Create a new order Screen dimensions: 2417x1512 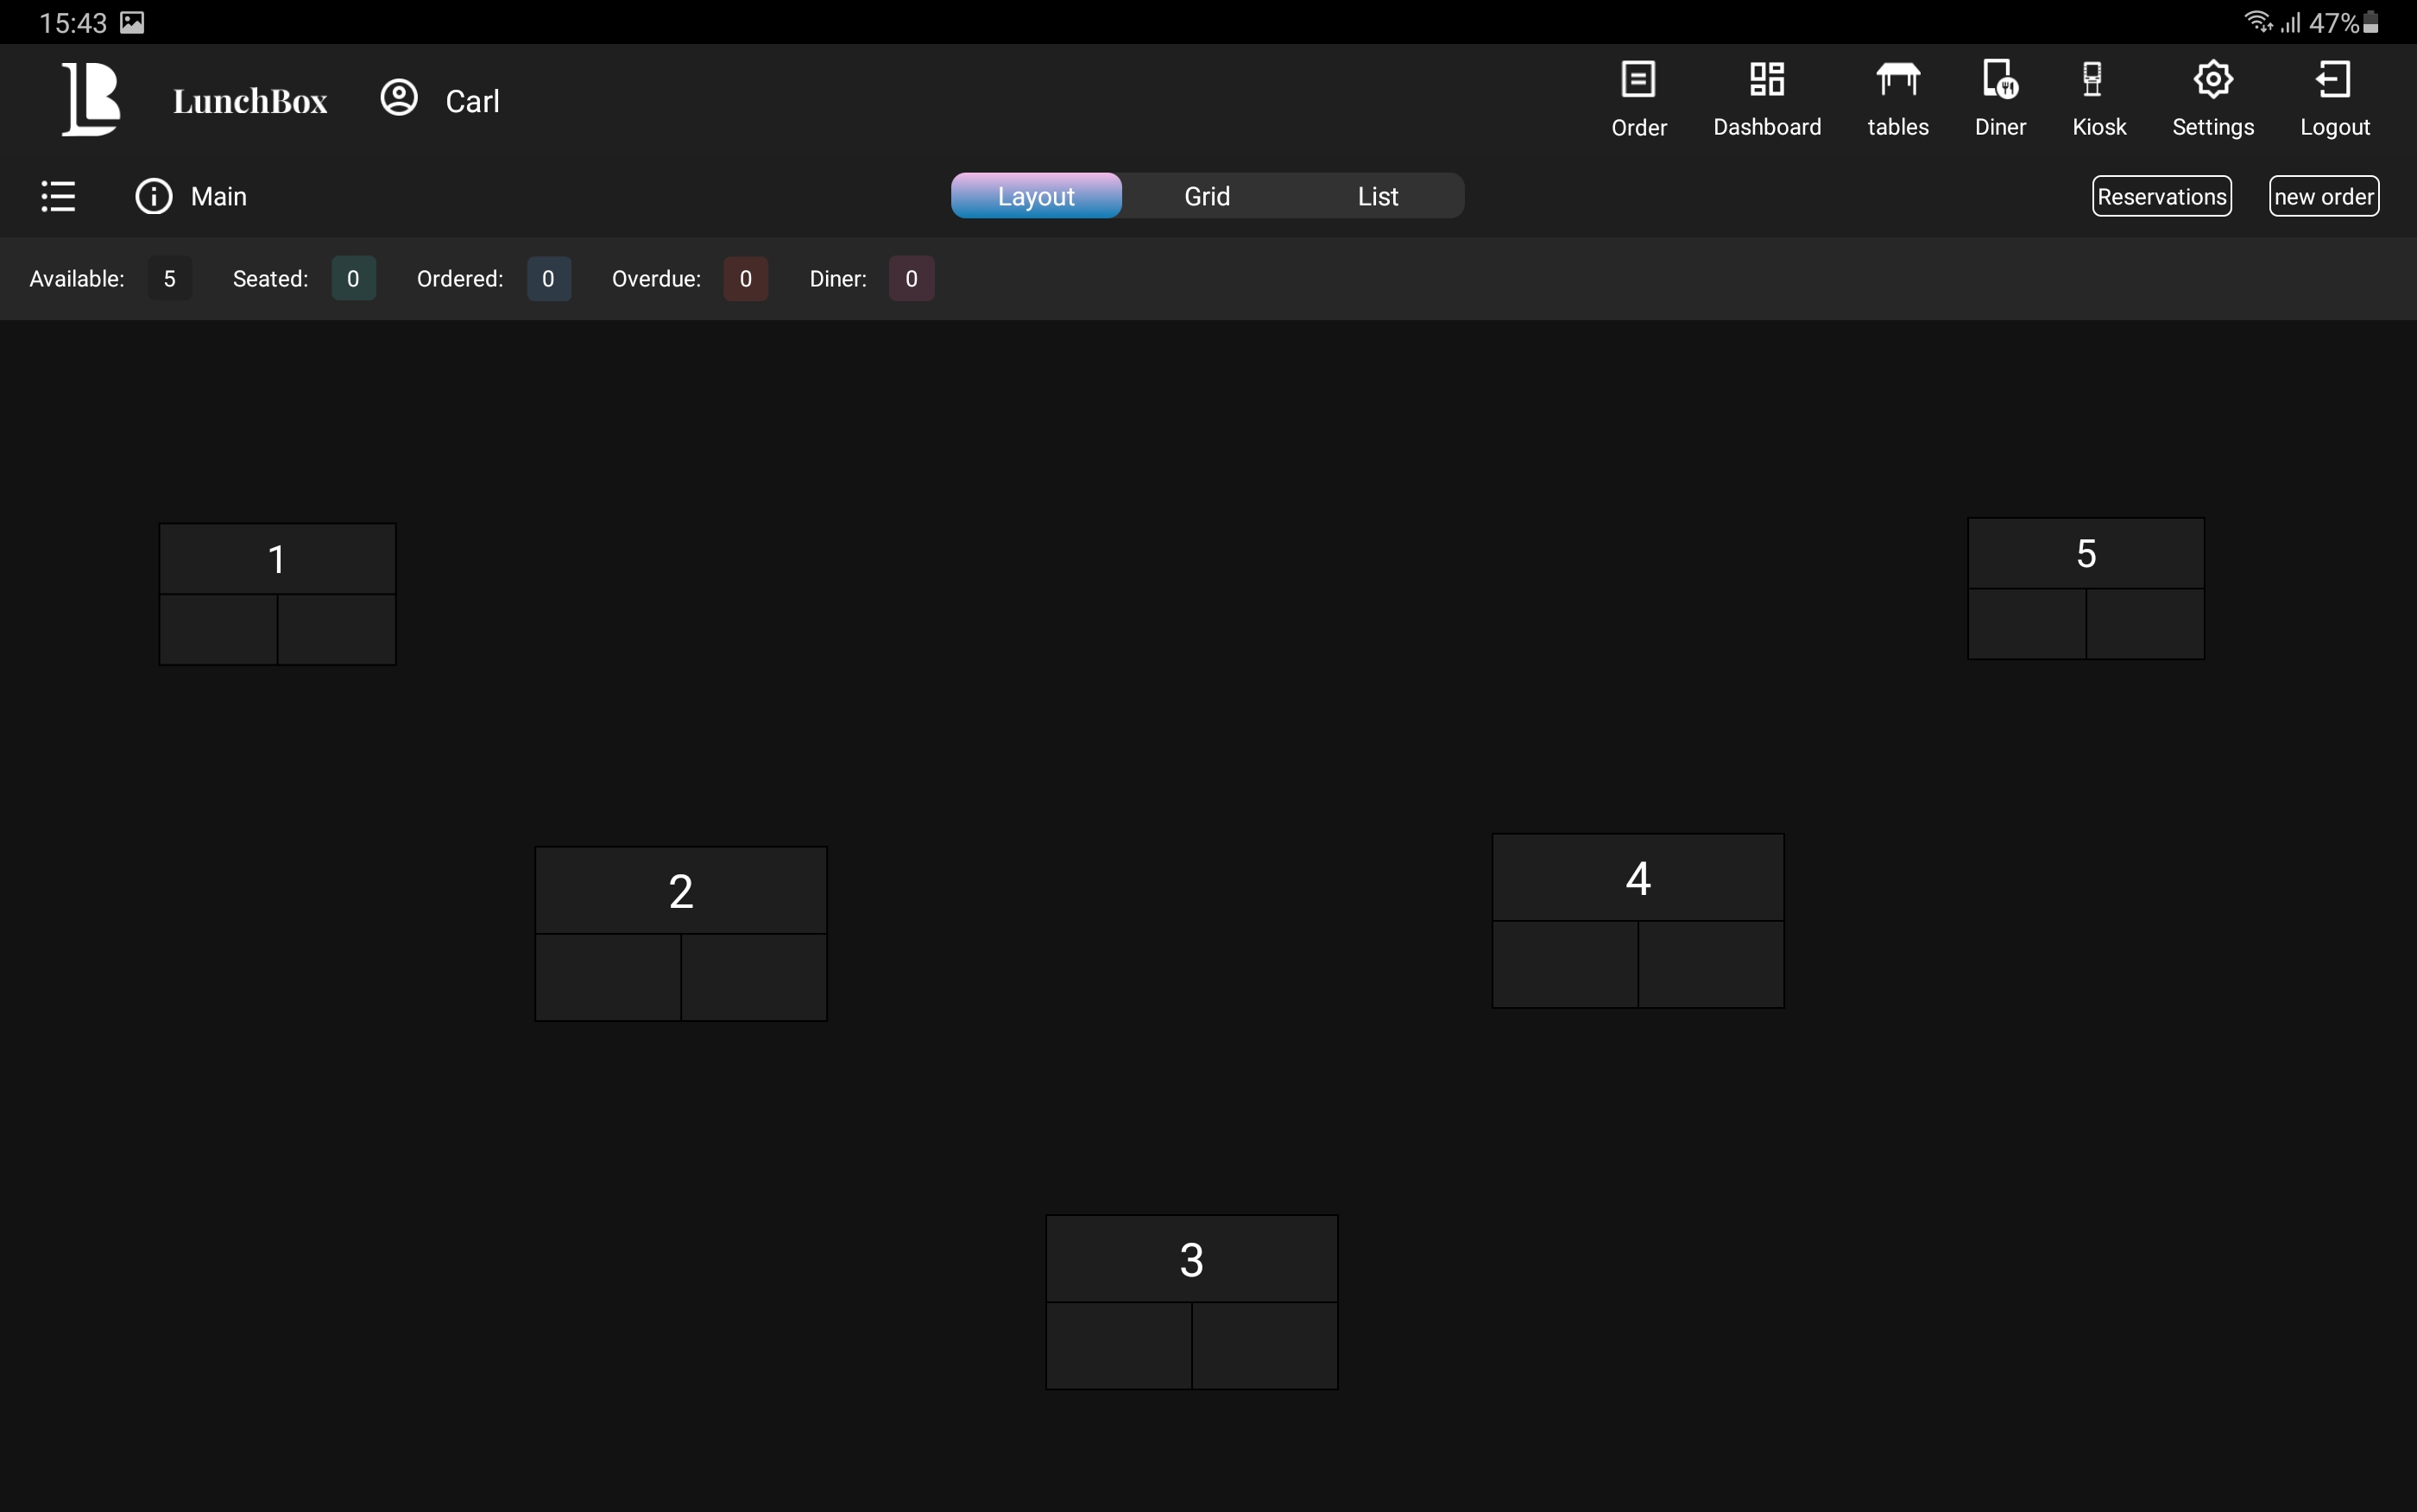2323,196
